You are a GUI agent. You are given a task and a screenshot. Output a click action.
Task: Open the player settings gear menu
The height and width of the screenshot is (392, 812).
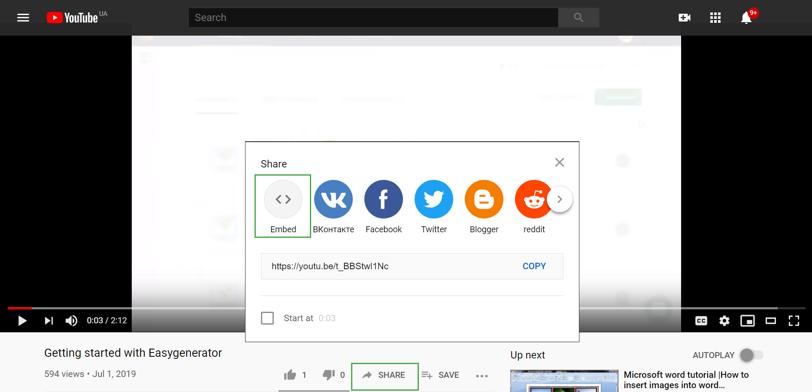click(724, 321)
